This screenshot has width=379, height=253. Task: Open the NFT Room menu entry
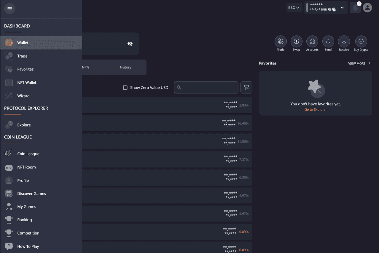pyautogui.click(x=41, y=167)
